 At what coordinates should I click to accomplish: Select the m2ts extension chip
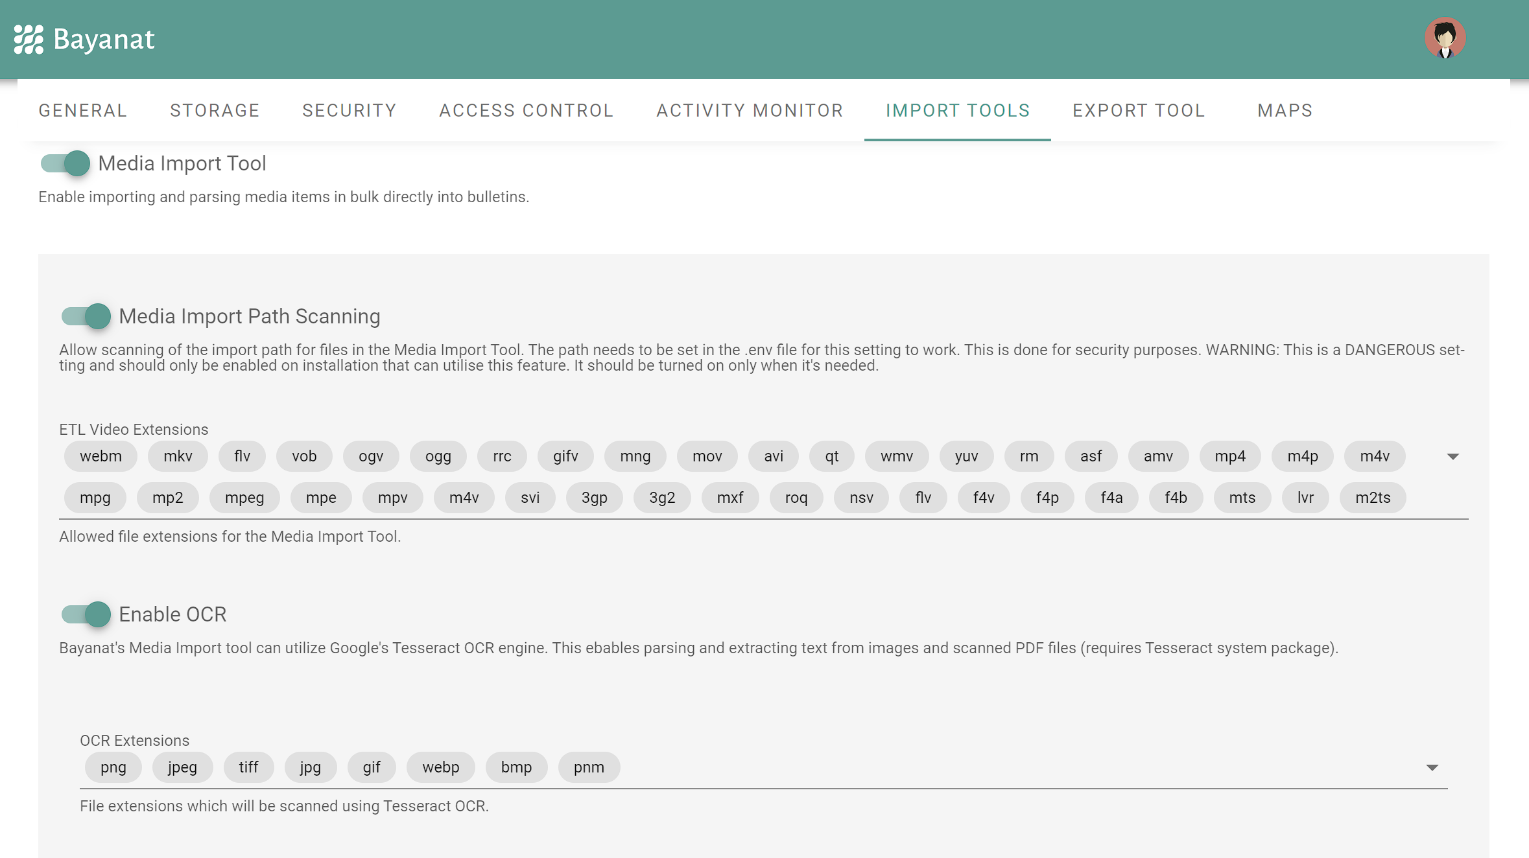tap(1372, 498)
